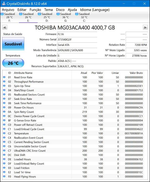Click status icon for Spin Retry Count

(x=4, y=112)
